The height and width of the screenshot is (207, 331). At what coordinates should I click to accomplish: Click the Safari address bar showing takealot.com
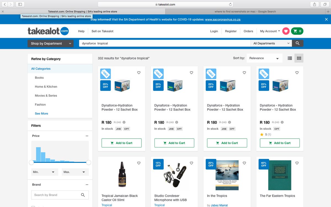(x=165, y=4)
